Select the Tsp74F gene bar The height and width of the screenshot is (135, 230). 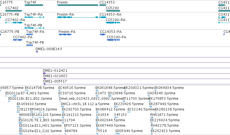34,5
